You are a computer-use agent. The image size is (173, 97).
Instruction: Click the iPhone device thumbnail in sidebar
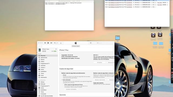coord(40,50)
